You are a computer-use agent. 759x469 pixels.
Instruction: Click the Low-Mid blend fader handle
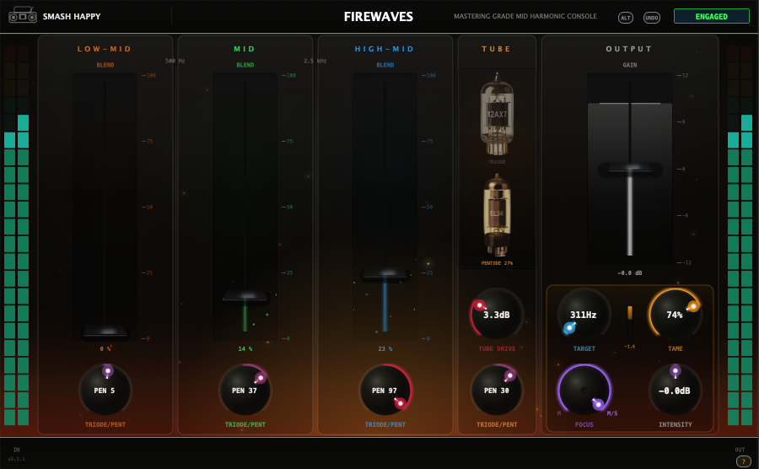click(105, 332)
